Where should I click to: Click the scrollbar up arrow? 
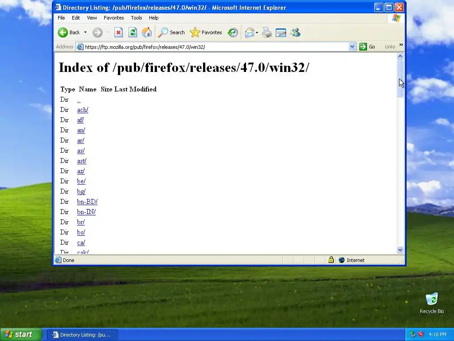(x=400, y=56)
